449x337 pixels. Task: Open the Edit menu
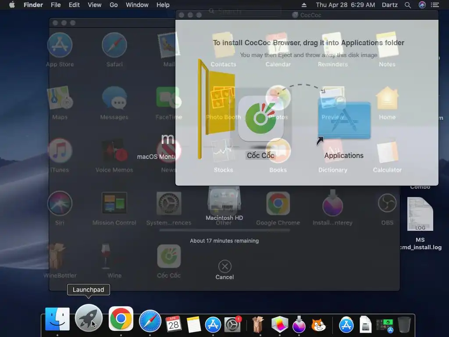click(x=74, y=5)
